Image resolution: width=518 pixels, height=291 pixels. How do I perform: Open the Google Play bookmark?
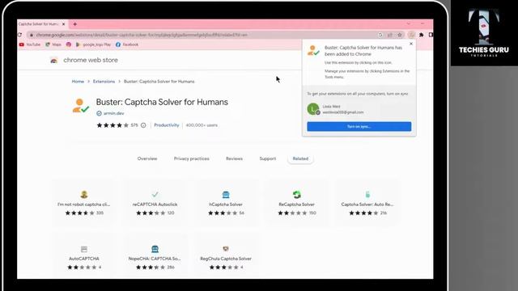pyautogui.click(x=94, y=44)
